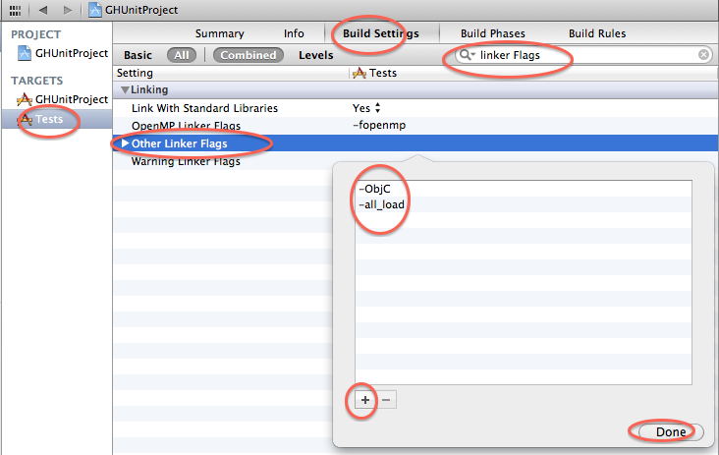Open the Build Rules tab
719x455 pixels.
[597, 33]
